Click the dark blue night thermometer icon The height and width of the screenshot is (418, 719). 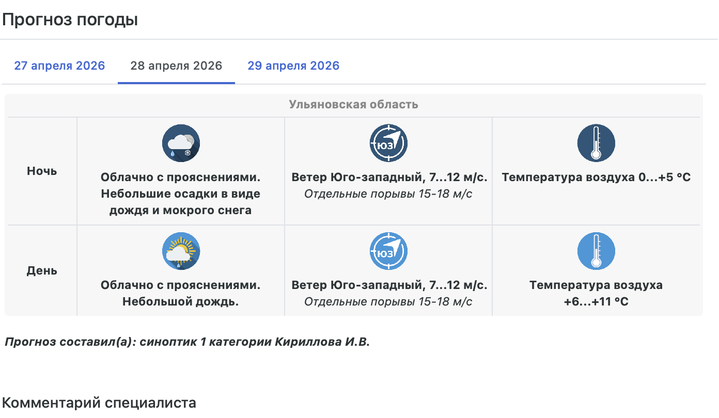(x=596, y=143)
